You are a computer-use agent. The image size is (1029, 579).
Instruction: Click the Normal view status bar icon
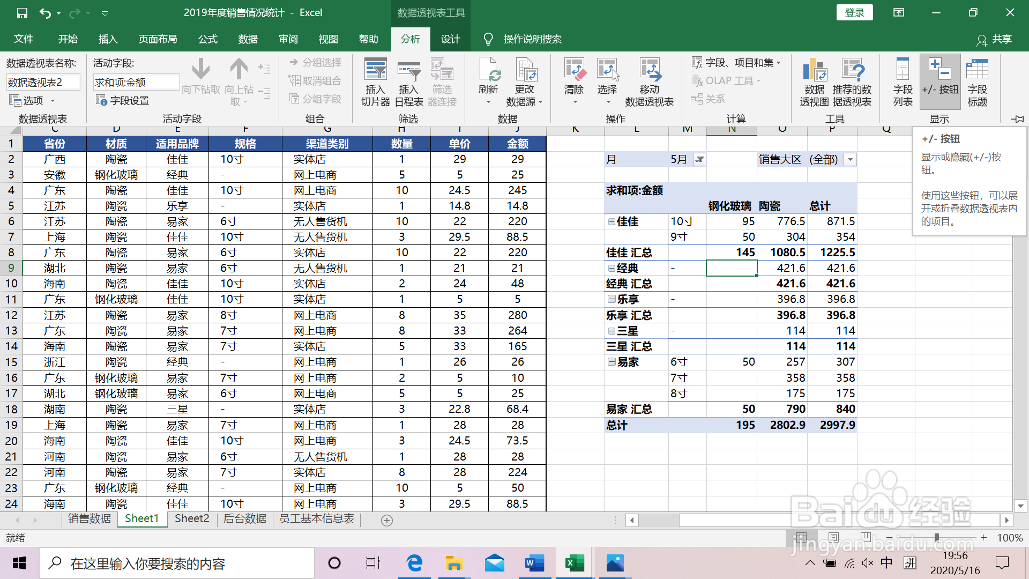[801, 537]
